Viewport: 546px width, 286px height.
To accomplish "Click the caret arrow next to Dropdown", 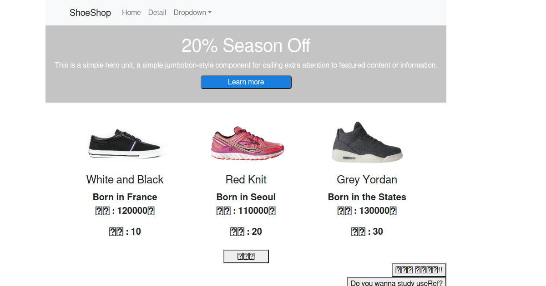I will [209, 13].
